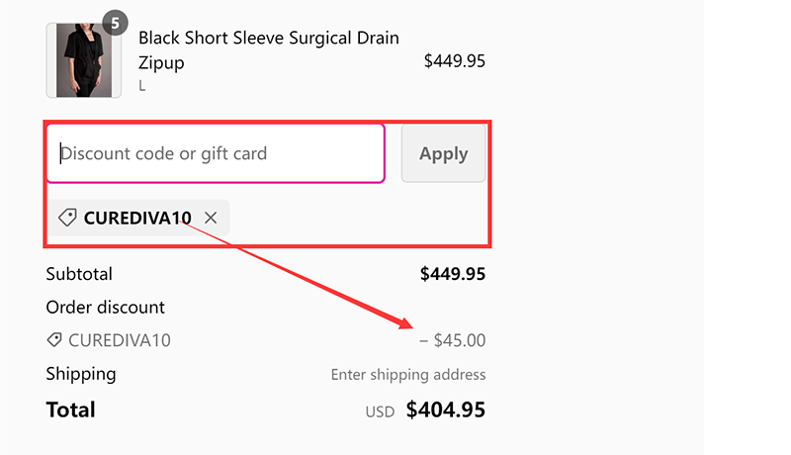Focus the discount code or gift card field
The image size is (791, 455).
216,153
